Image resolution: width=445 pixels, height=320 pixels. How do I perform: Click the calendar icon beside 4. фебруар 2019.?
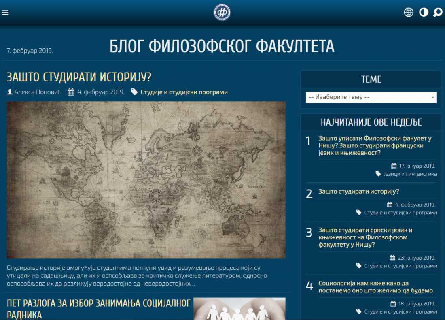[71, 92]
